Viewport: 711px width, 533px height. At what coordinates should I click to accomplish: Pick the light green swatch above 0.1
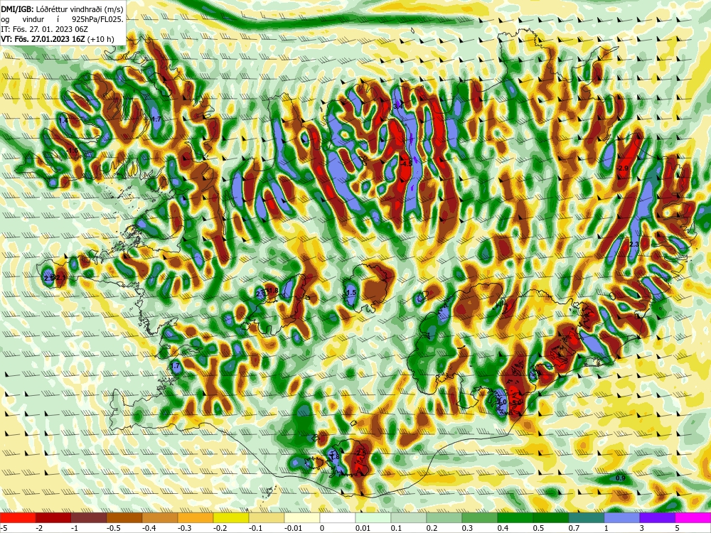click(409, 517)
